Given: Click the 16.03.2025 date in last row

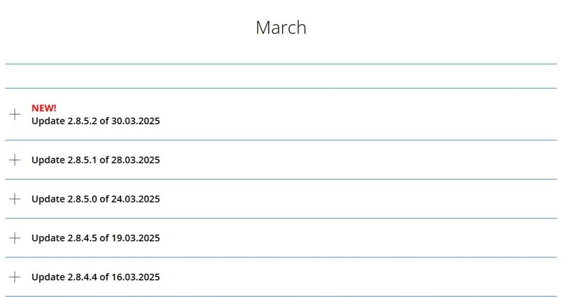Looking at the screenshot, I should [x=136, y=277].
